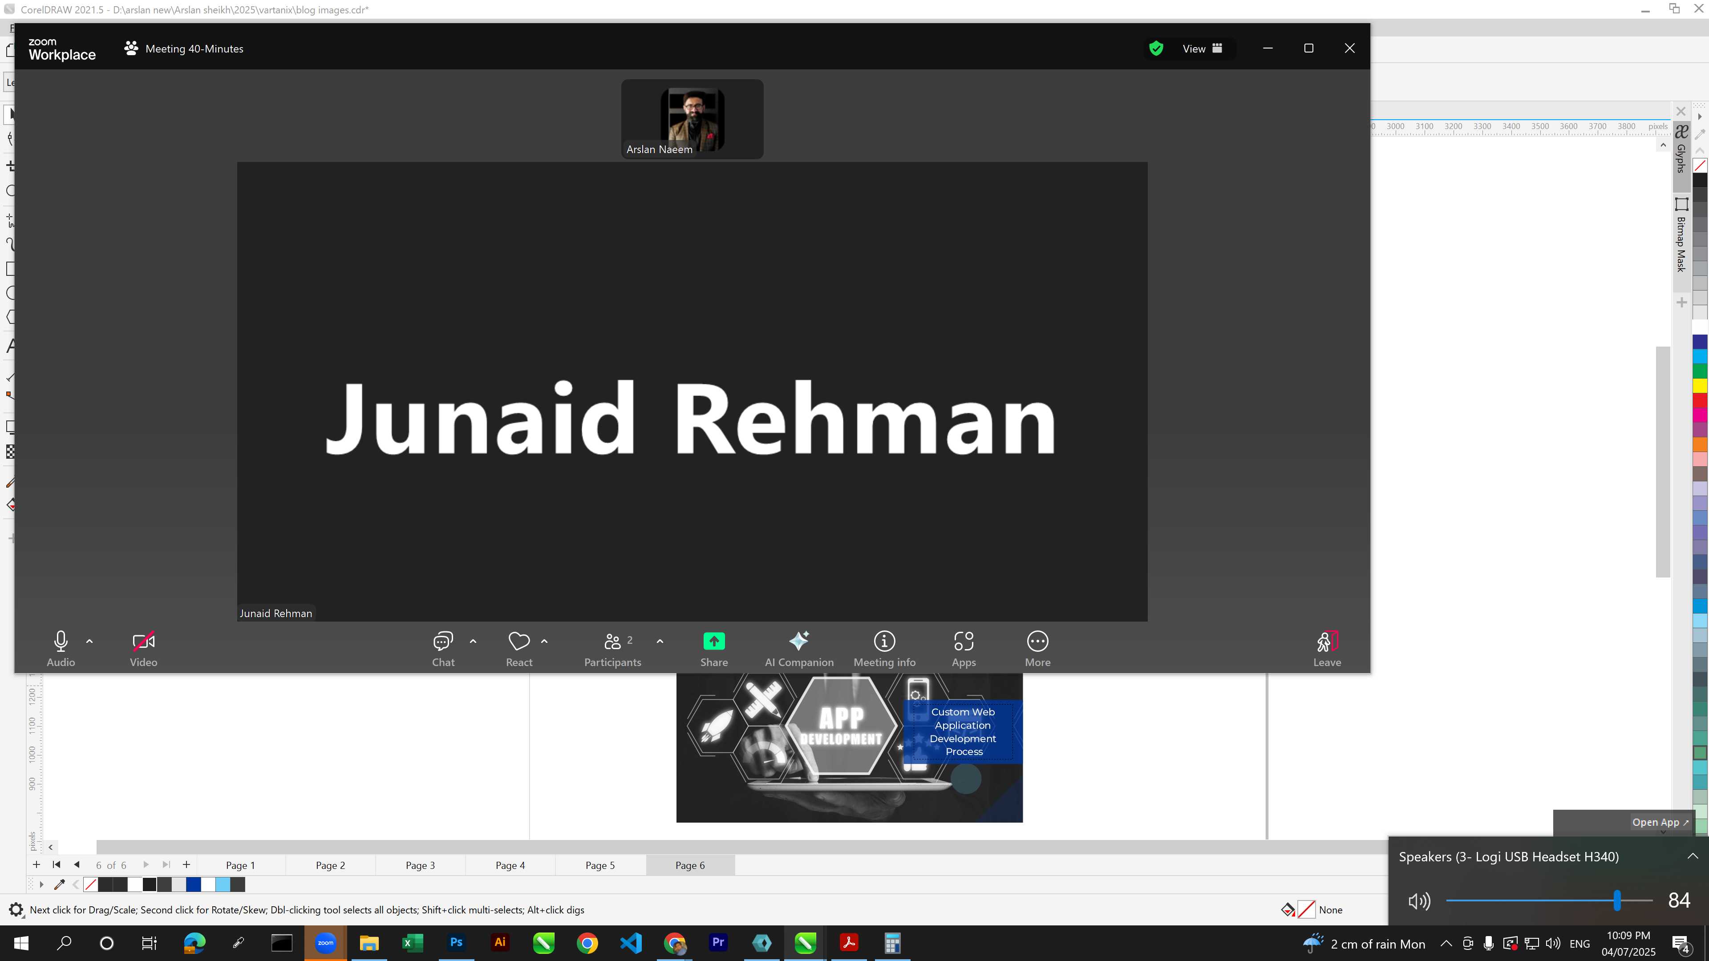Mute microphone with the Audio button
Viewport: 1709px width, 961px height.
point(61,649)
